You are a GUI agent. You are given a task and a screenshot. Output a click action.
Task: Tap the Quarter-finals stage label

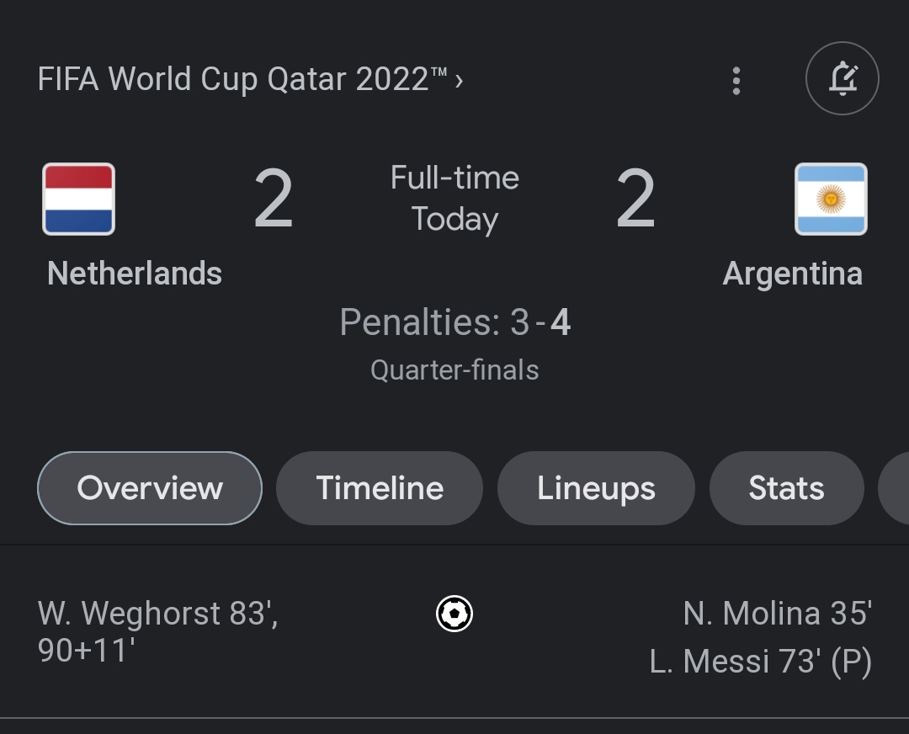[454, 370]
